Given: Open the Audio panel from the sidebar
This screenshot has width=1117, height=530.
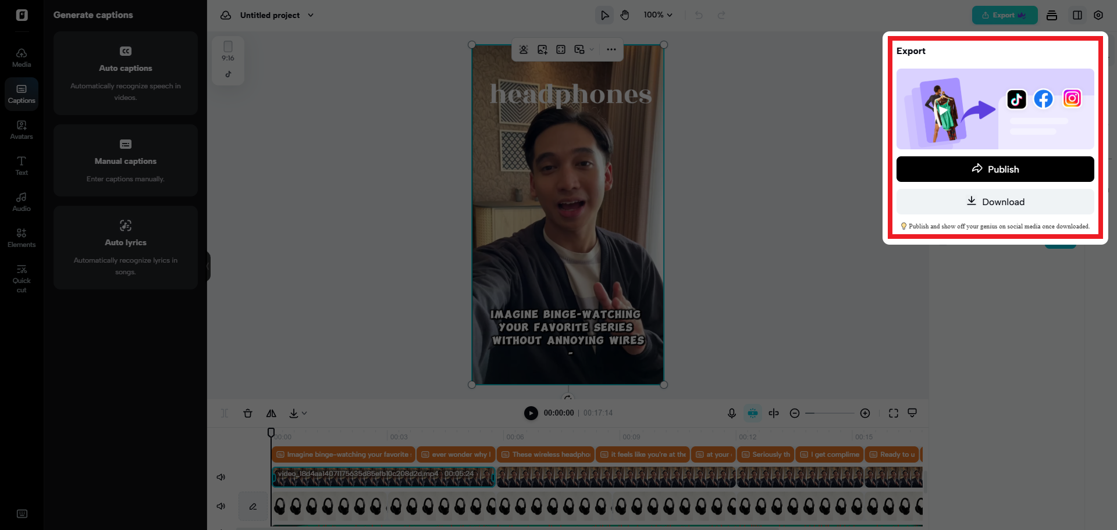Looking at the screenshot, I should point(22,201).
